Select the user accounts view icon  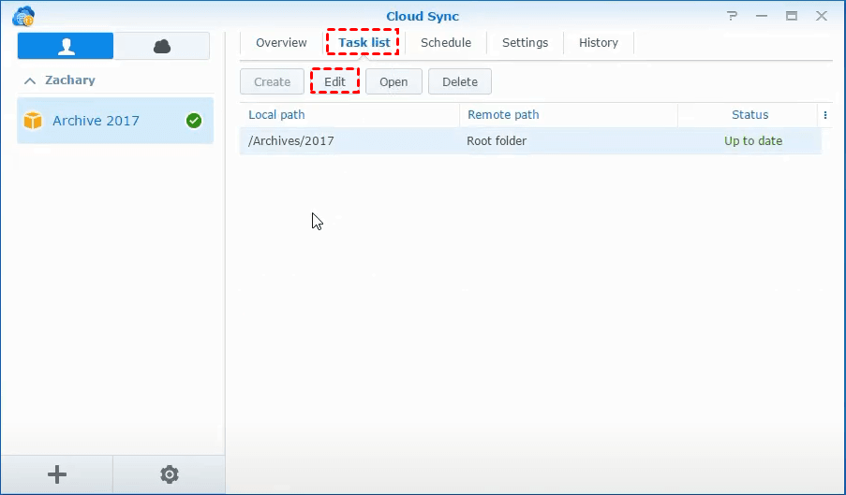(66, 46)
